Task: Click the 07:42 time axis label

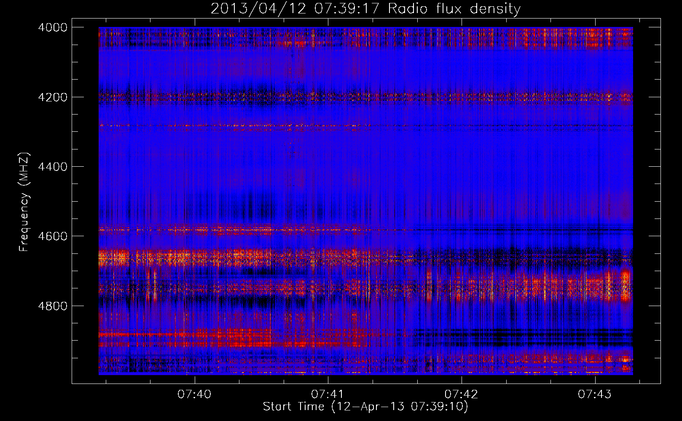Action: [x=462, y=394]
